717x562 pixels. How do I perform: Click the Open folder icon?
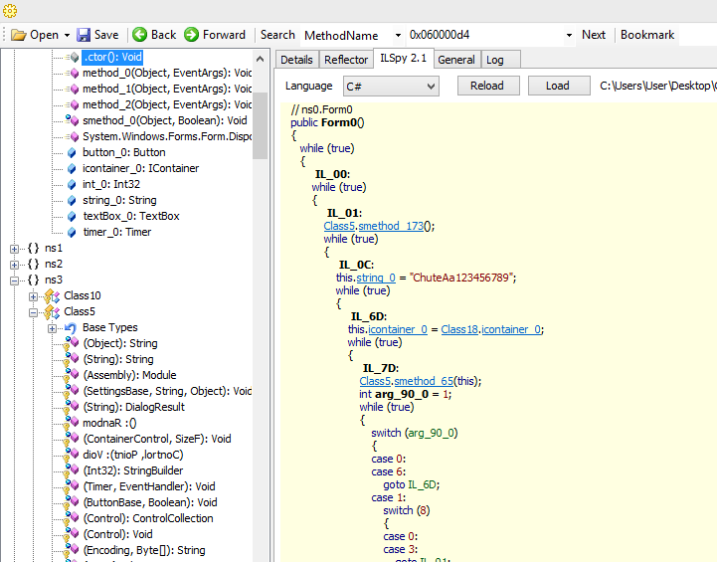(x=18, y=35)
